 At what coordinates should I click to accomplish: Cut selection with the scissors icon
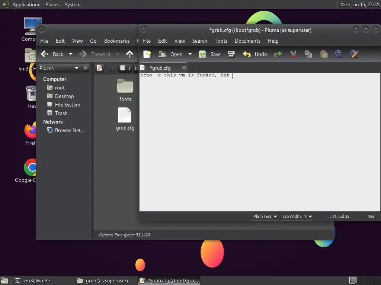point(293,54)
